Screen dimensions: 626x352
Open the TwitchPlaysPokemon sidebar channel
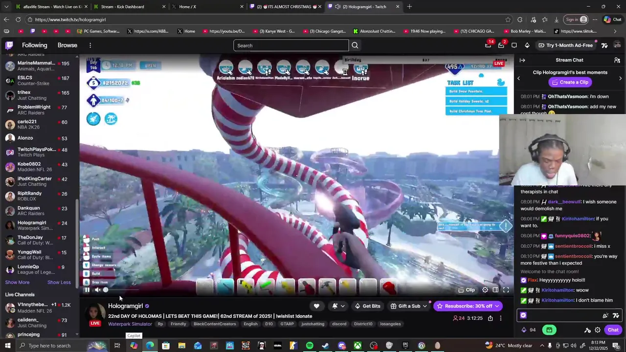click(39, 153)
